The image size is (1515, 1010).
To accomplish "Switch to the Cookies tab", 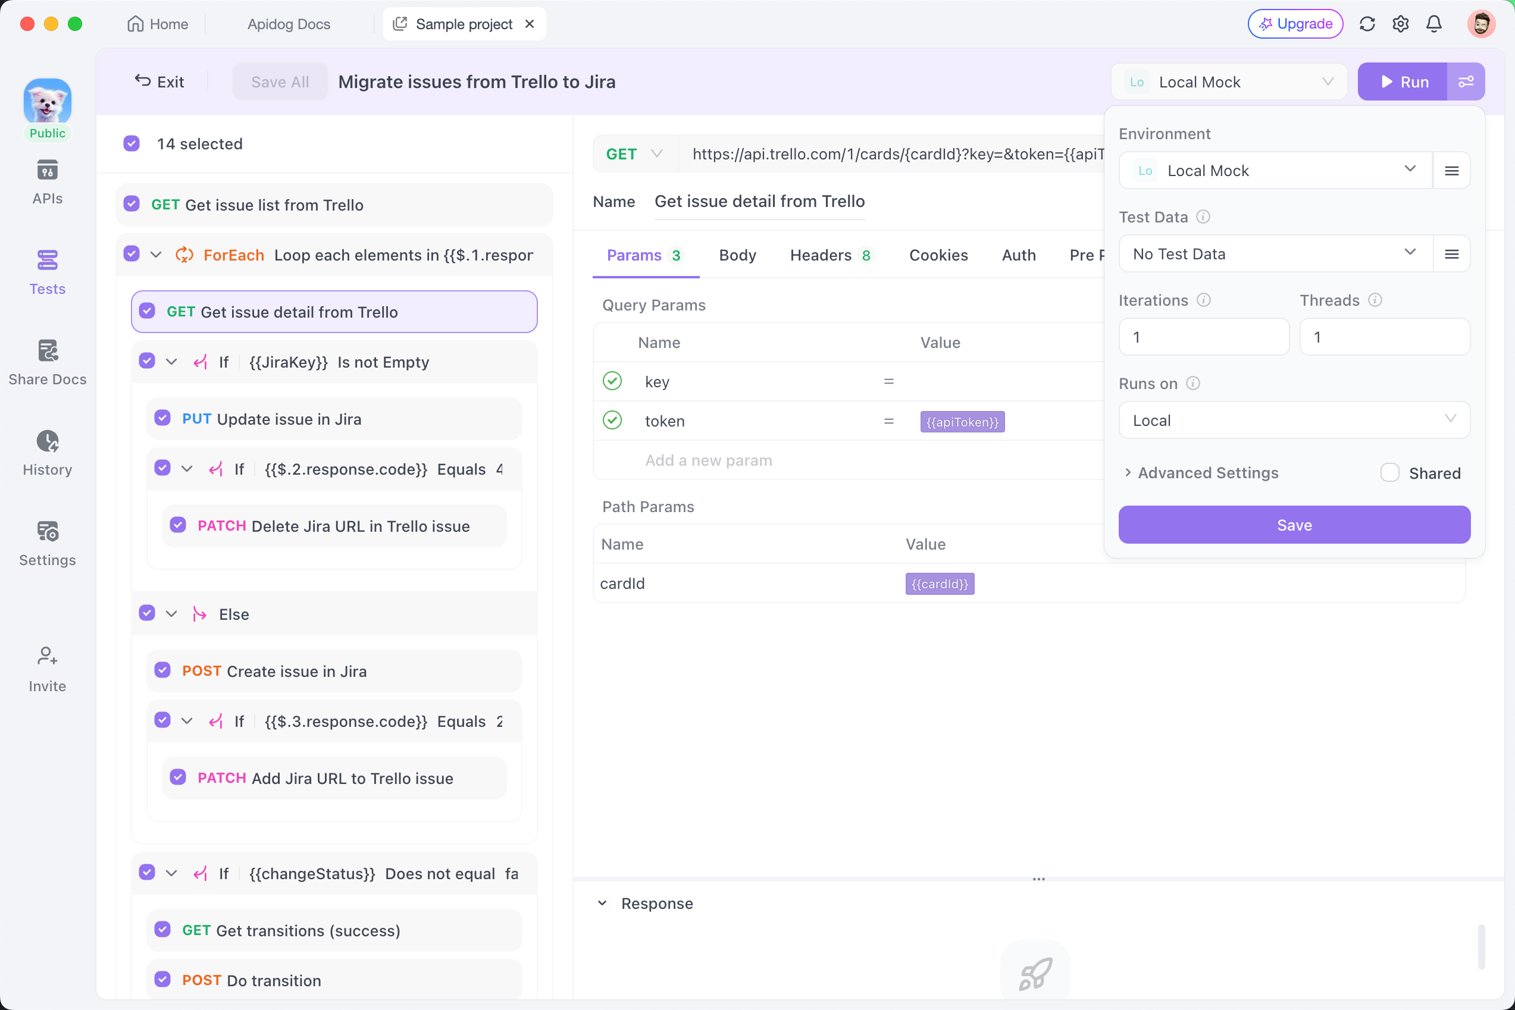I will pyautogui.click(x=938, y=255).
